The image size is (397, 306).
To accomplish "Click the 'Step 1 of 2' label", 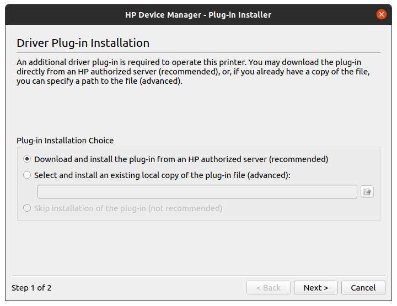I will pyautogui.click(x=31, y=288).
